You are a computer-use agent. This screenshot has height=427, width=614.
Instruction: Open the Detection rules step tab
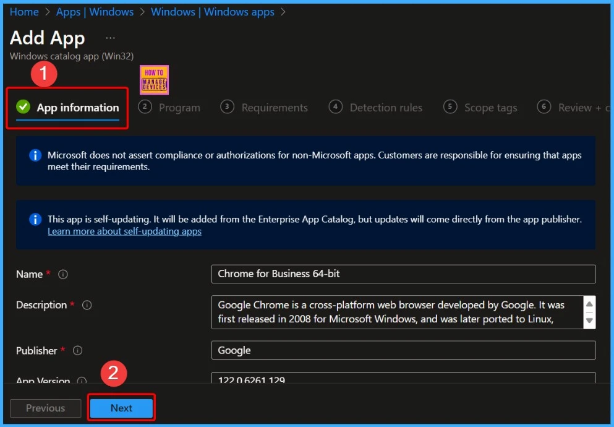[x=375, y=107]
